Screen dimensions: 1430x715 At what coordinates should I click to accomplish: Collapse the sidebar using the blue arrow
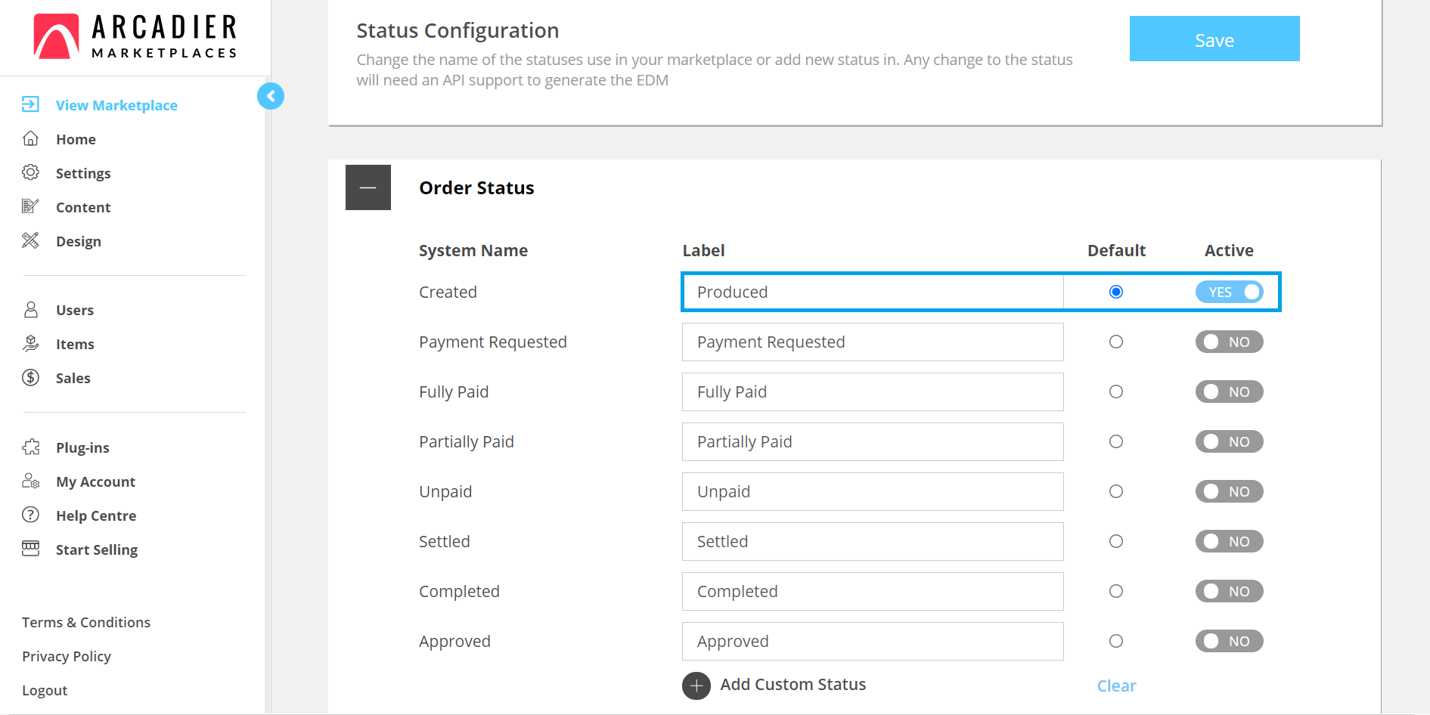point(271,96)
